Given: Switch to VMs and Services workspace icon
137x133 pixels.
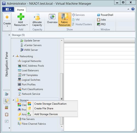Looking at the screenshot, I should [x=7, y=94].
